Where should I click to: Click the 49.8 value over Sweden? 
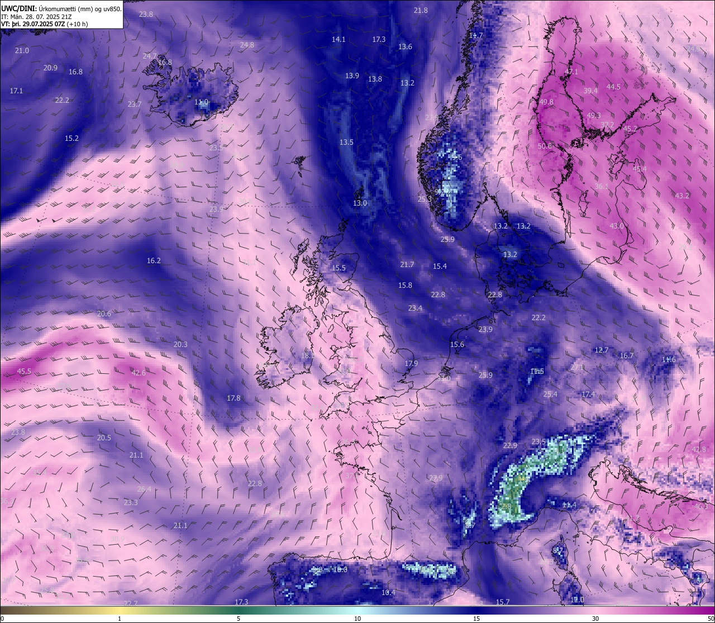point(546,102)
